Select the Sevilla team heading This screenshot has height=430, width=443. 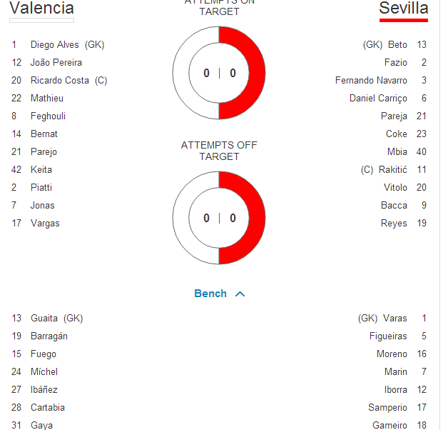coord(403,9)
